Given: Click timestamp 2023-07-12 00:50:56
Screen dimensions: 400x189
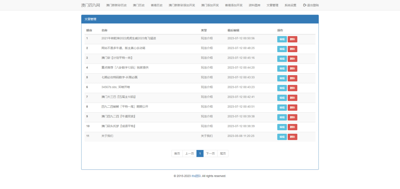Looking at the screenshot, I should (x=241, y=38).
